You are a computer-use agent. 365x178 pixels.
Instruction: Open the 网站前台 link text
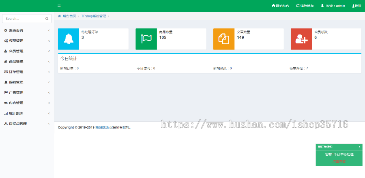[x=283, y=6]
